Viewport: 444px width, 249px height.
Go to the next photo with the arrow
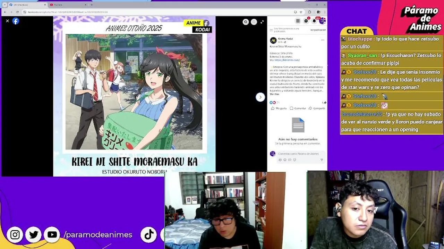(260, 97)
